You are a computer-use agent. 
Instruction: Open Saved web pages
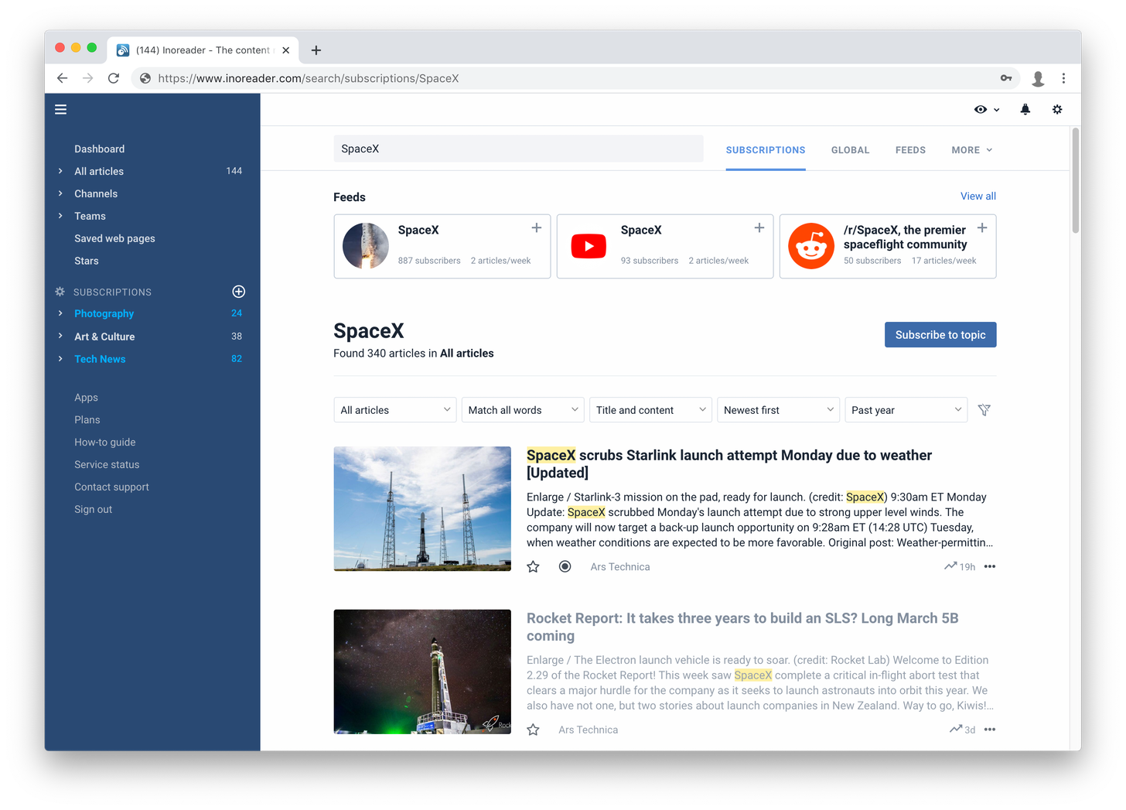click(114, 238)
